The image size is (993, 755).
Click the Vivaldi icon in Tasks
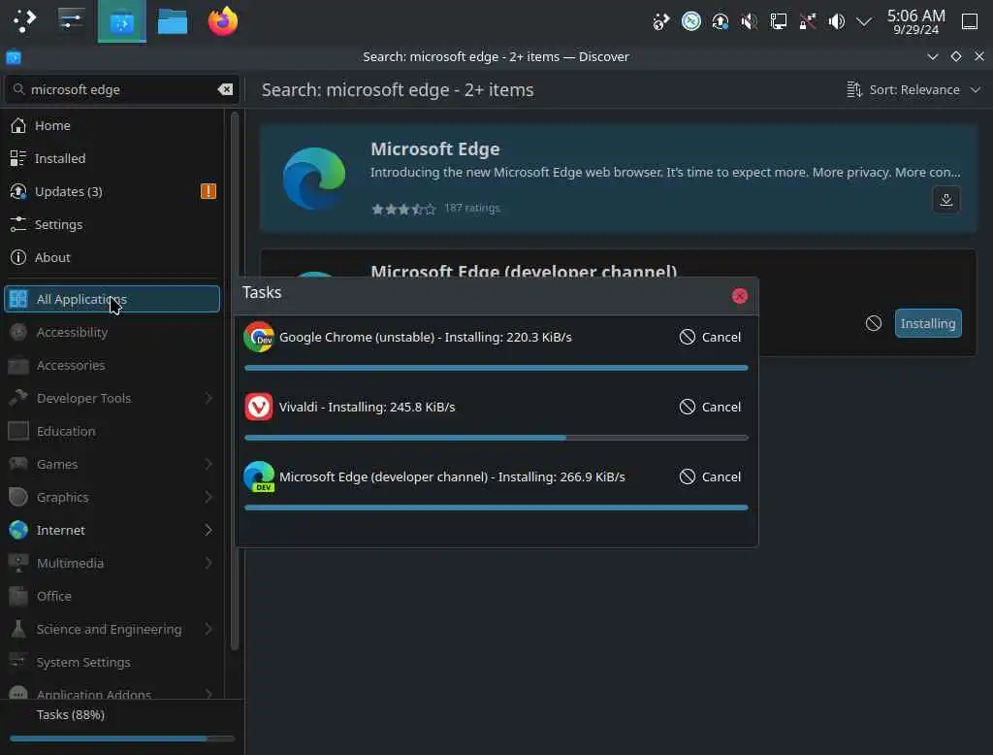pos(259,407)
